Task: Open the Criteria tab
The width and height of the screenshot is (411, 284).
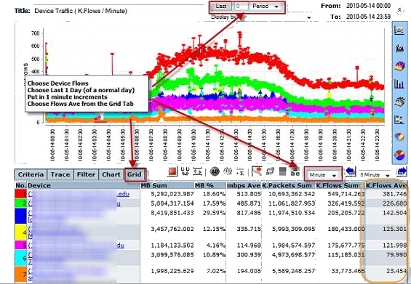Action: click(x=31, y=174)
